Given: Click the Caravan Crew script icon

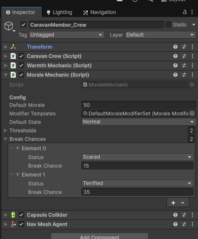Looking at the screenshot, I should [x=13, y=56].
